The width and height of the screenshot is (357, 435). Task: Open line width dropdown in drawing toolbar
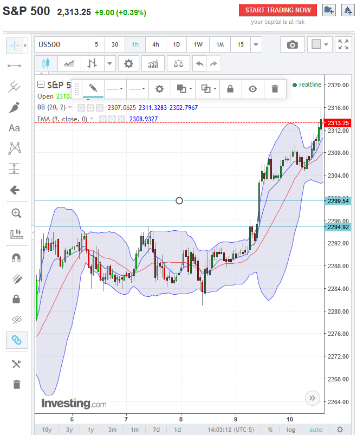pyautogui.click(x=137, y=89)
